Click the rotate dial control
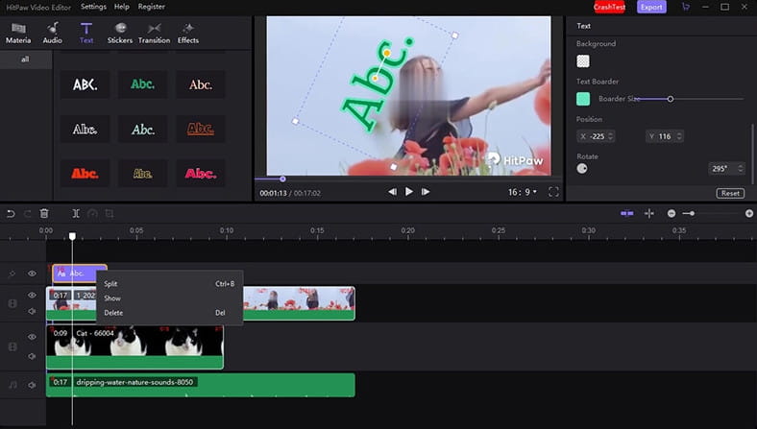The image size is (757, 429). point(582,168)
